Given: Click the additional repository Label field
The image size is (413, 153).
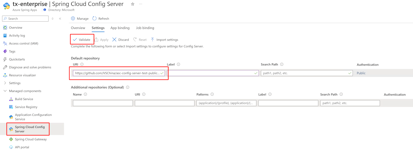Looking at the screenshot, I should click(288, 103).
